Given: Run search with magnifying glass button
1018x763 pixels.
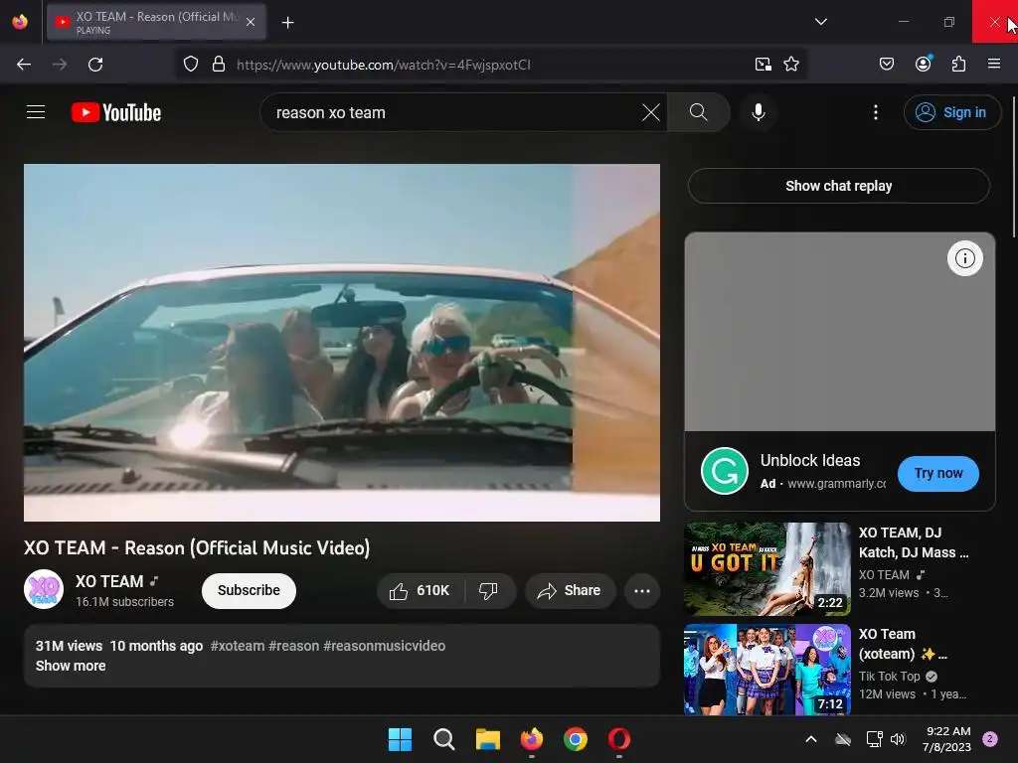Looking at the screenshot, I should tap(698, 112).
